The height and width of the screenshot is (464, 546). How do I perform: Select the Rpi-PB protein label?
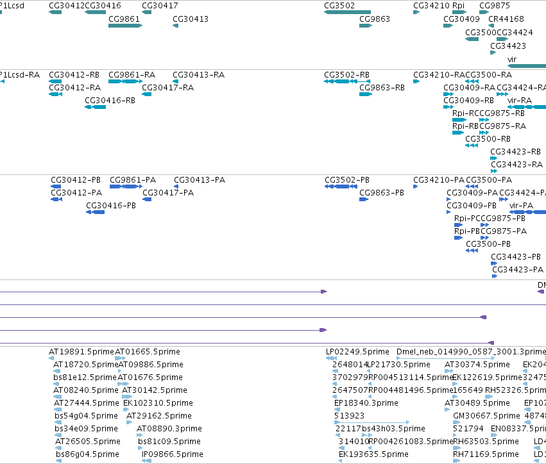point(467,231)
